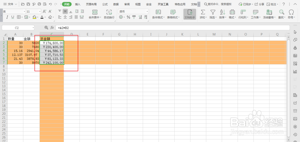Click the Save icon in quick toolbar

point(28,4)
